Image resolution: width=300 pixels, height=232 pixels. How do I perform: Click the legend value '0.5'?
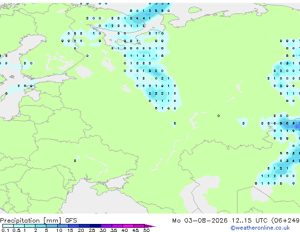pos(17,230)
